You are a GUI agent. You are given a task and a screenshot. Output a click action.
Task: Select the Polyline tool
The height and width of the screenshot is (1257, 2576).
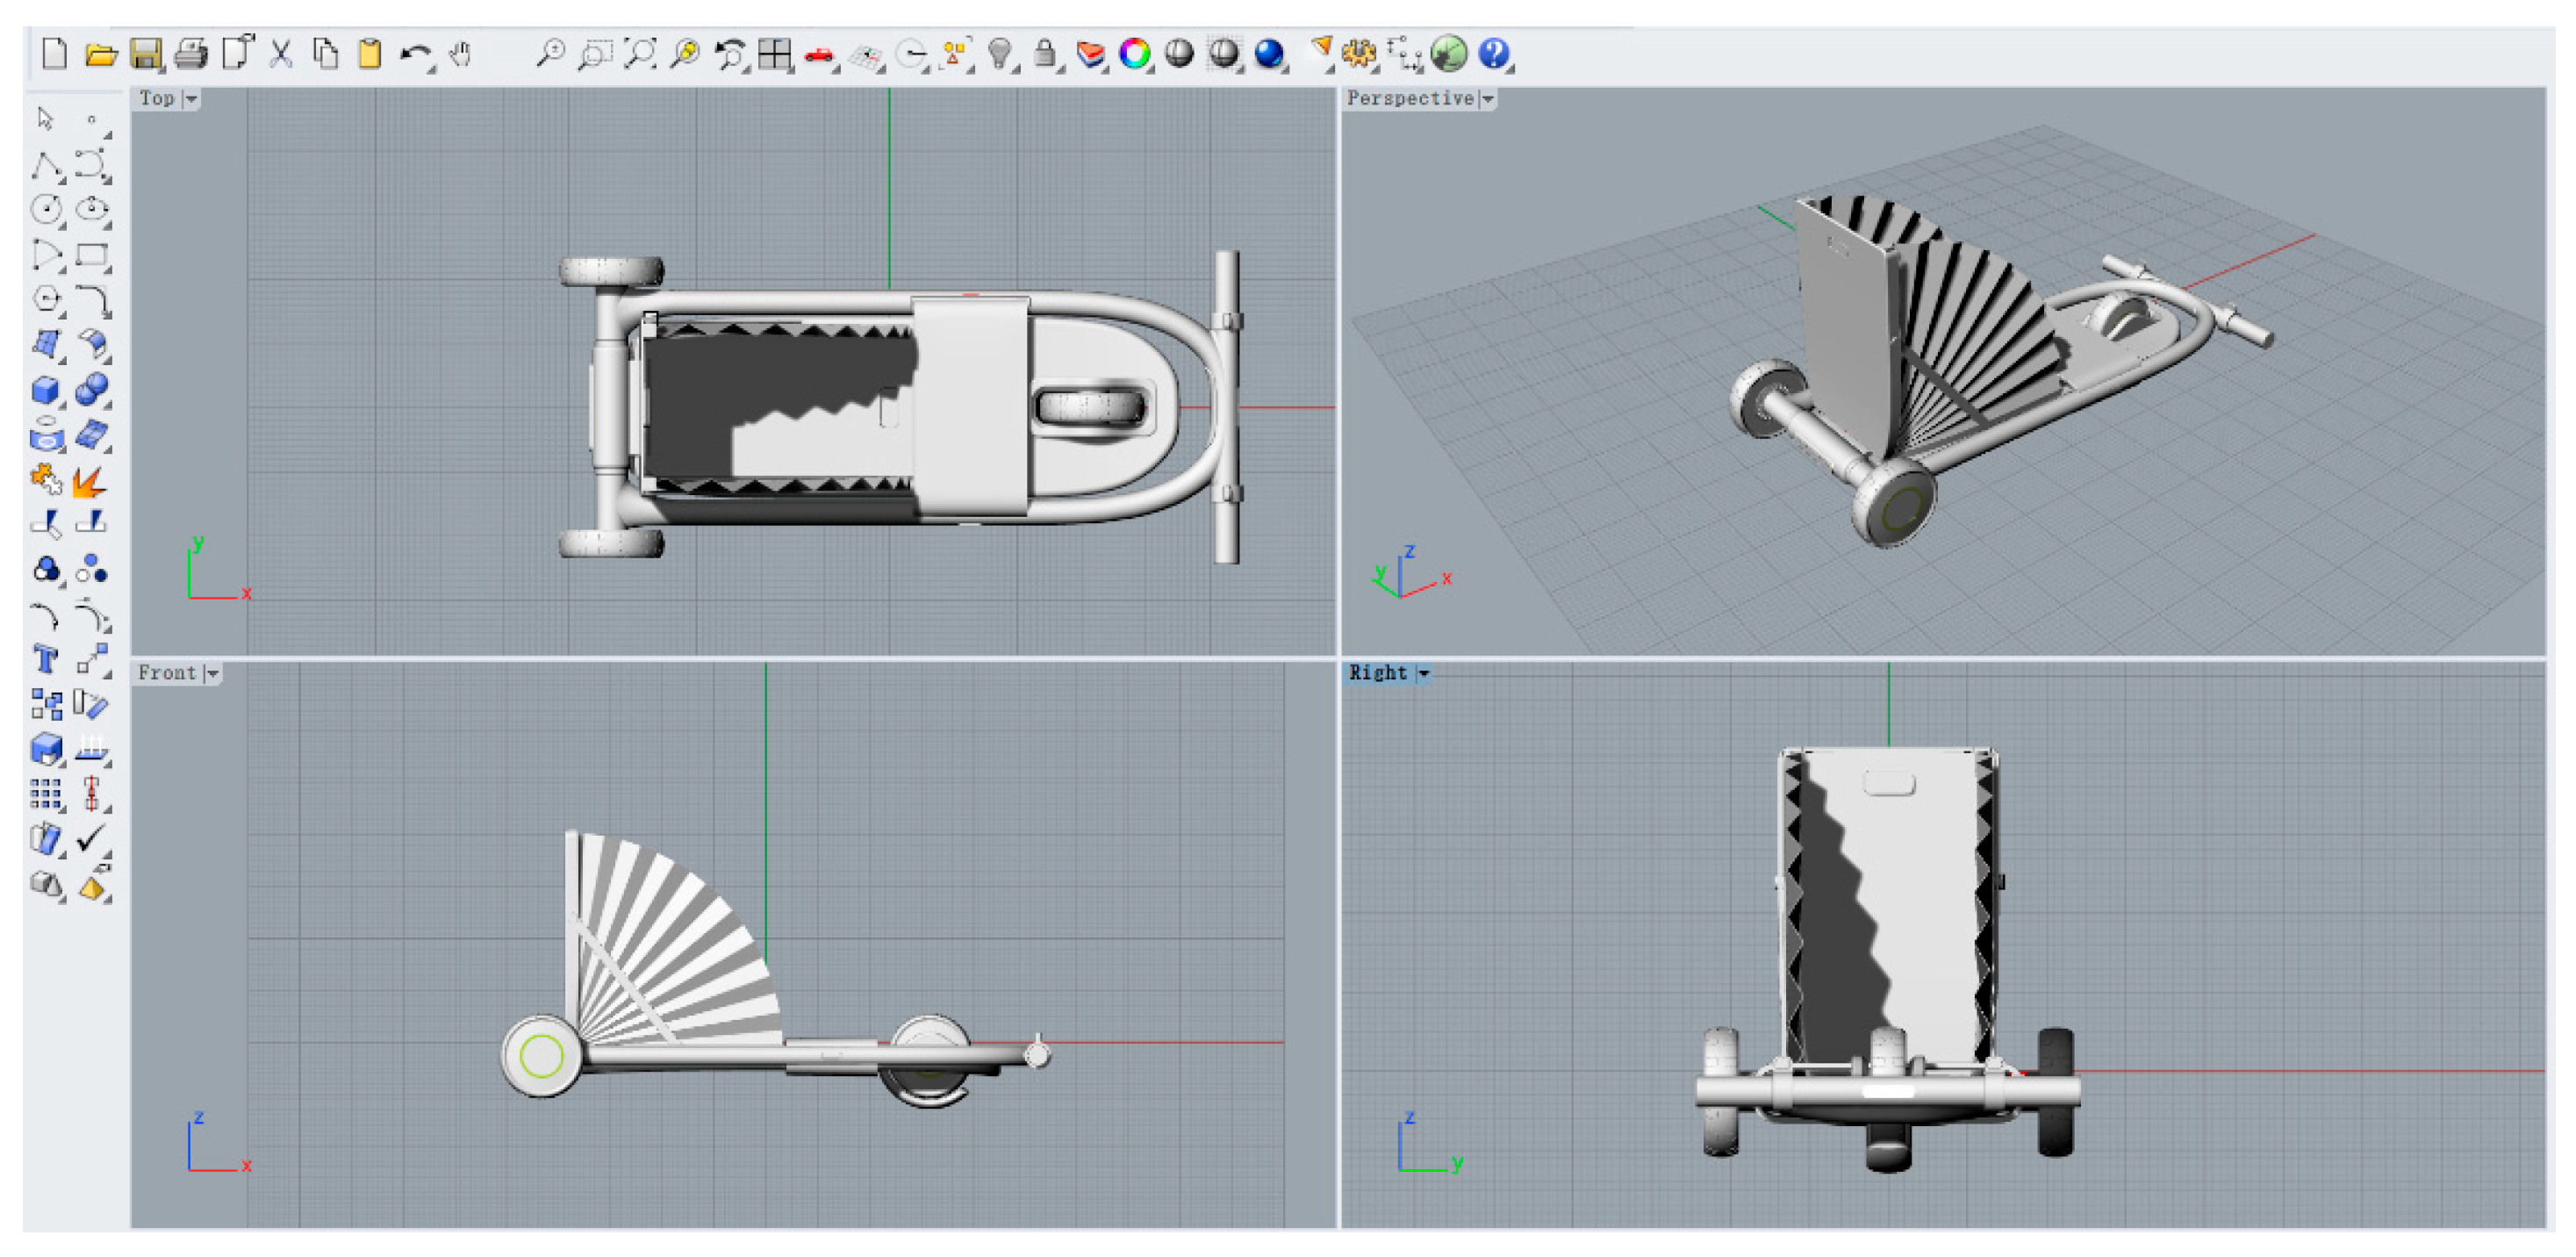tap(45, 165)
